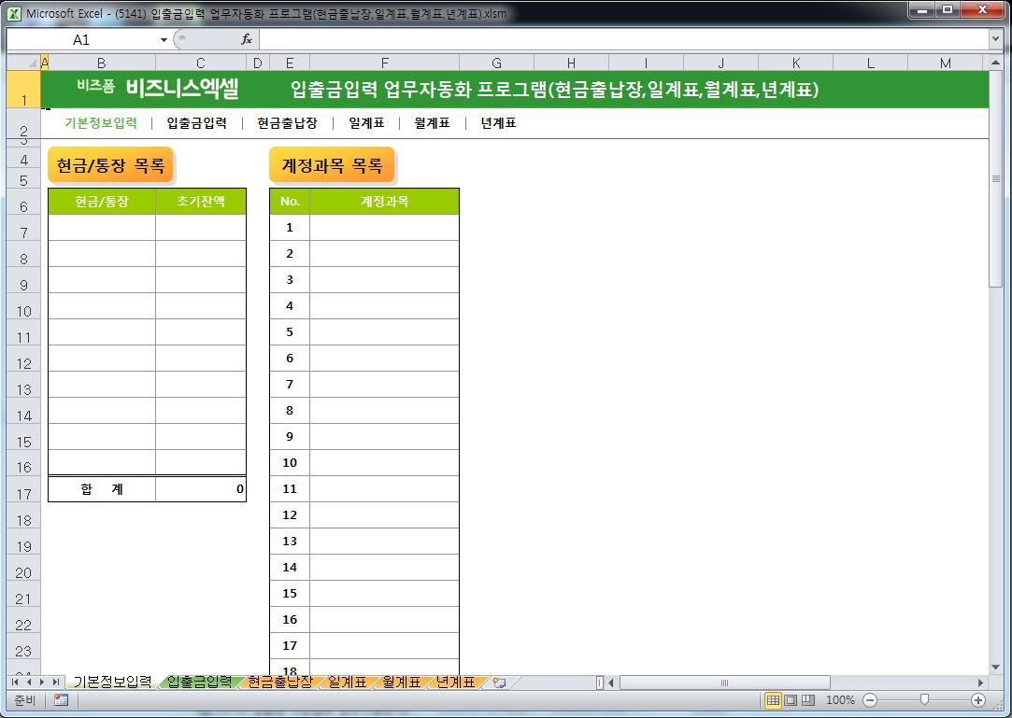Switch to Normal view icon

click(773, 700)
